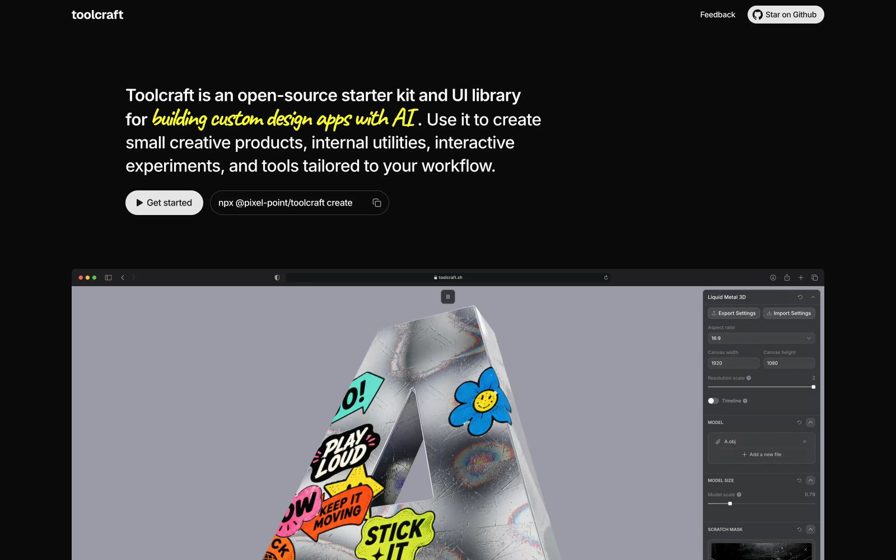Click the pause handle above the canvas

pyautogui.click(x=448, y=297)
